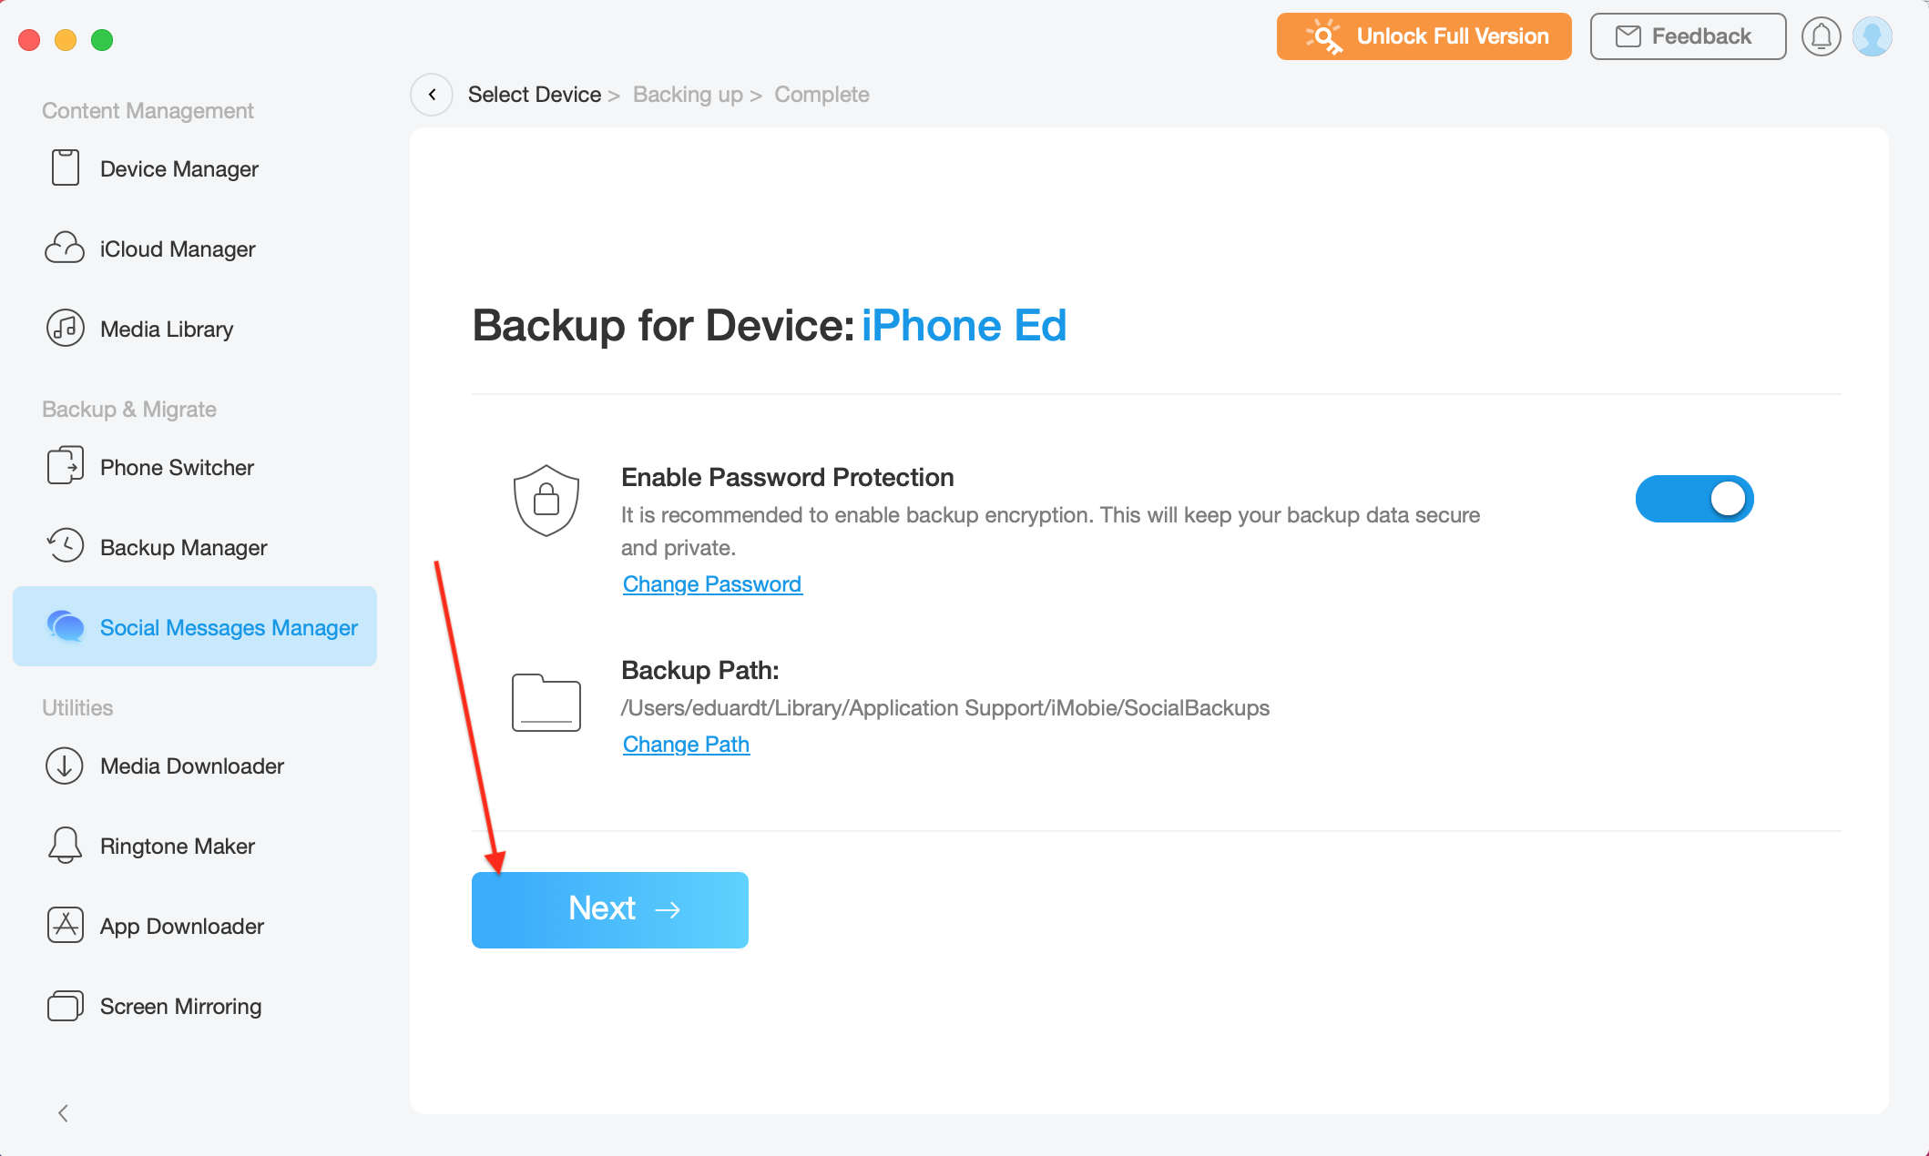Open Media Downloader

coord(191,766)
